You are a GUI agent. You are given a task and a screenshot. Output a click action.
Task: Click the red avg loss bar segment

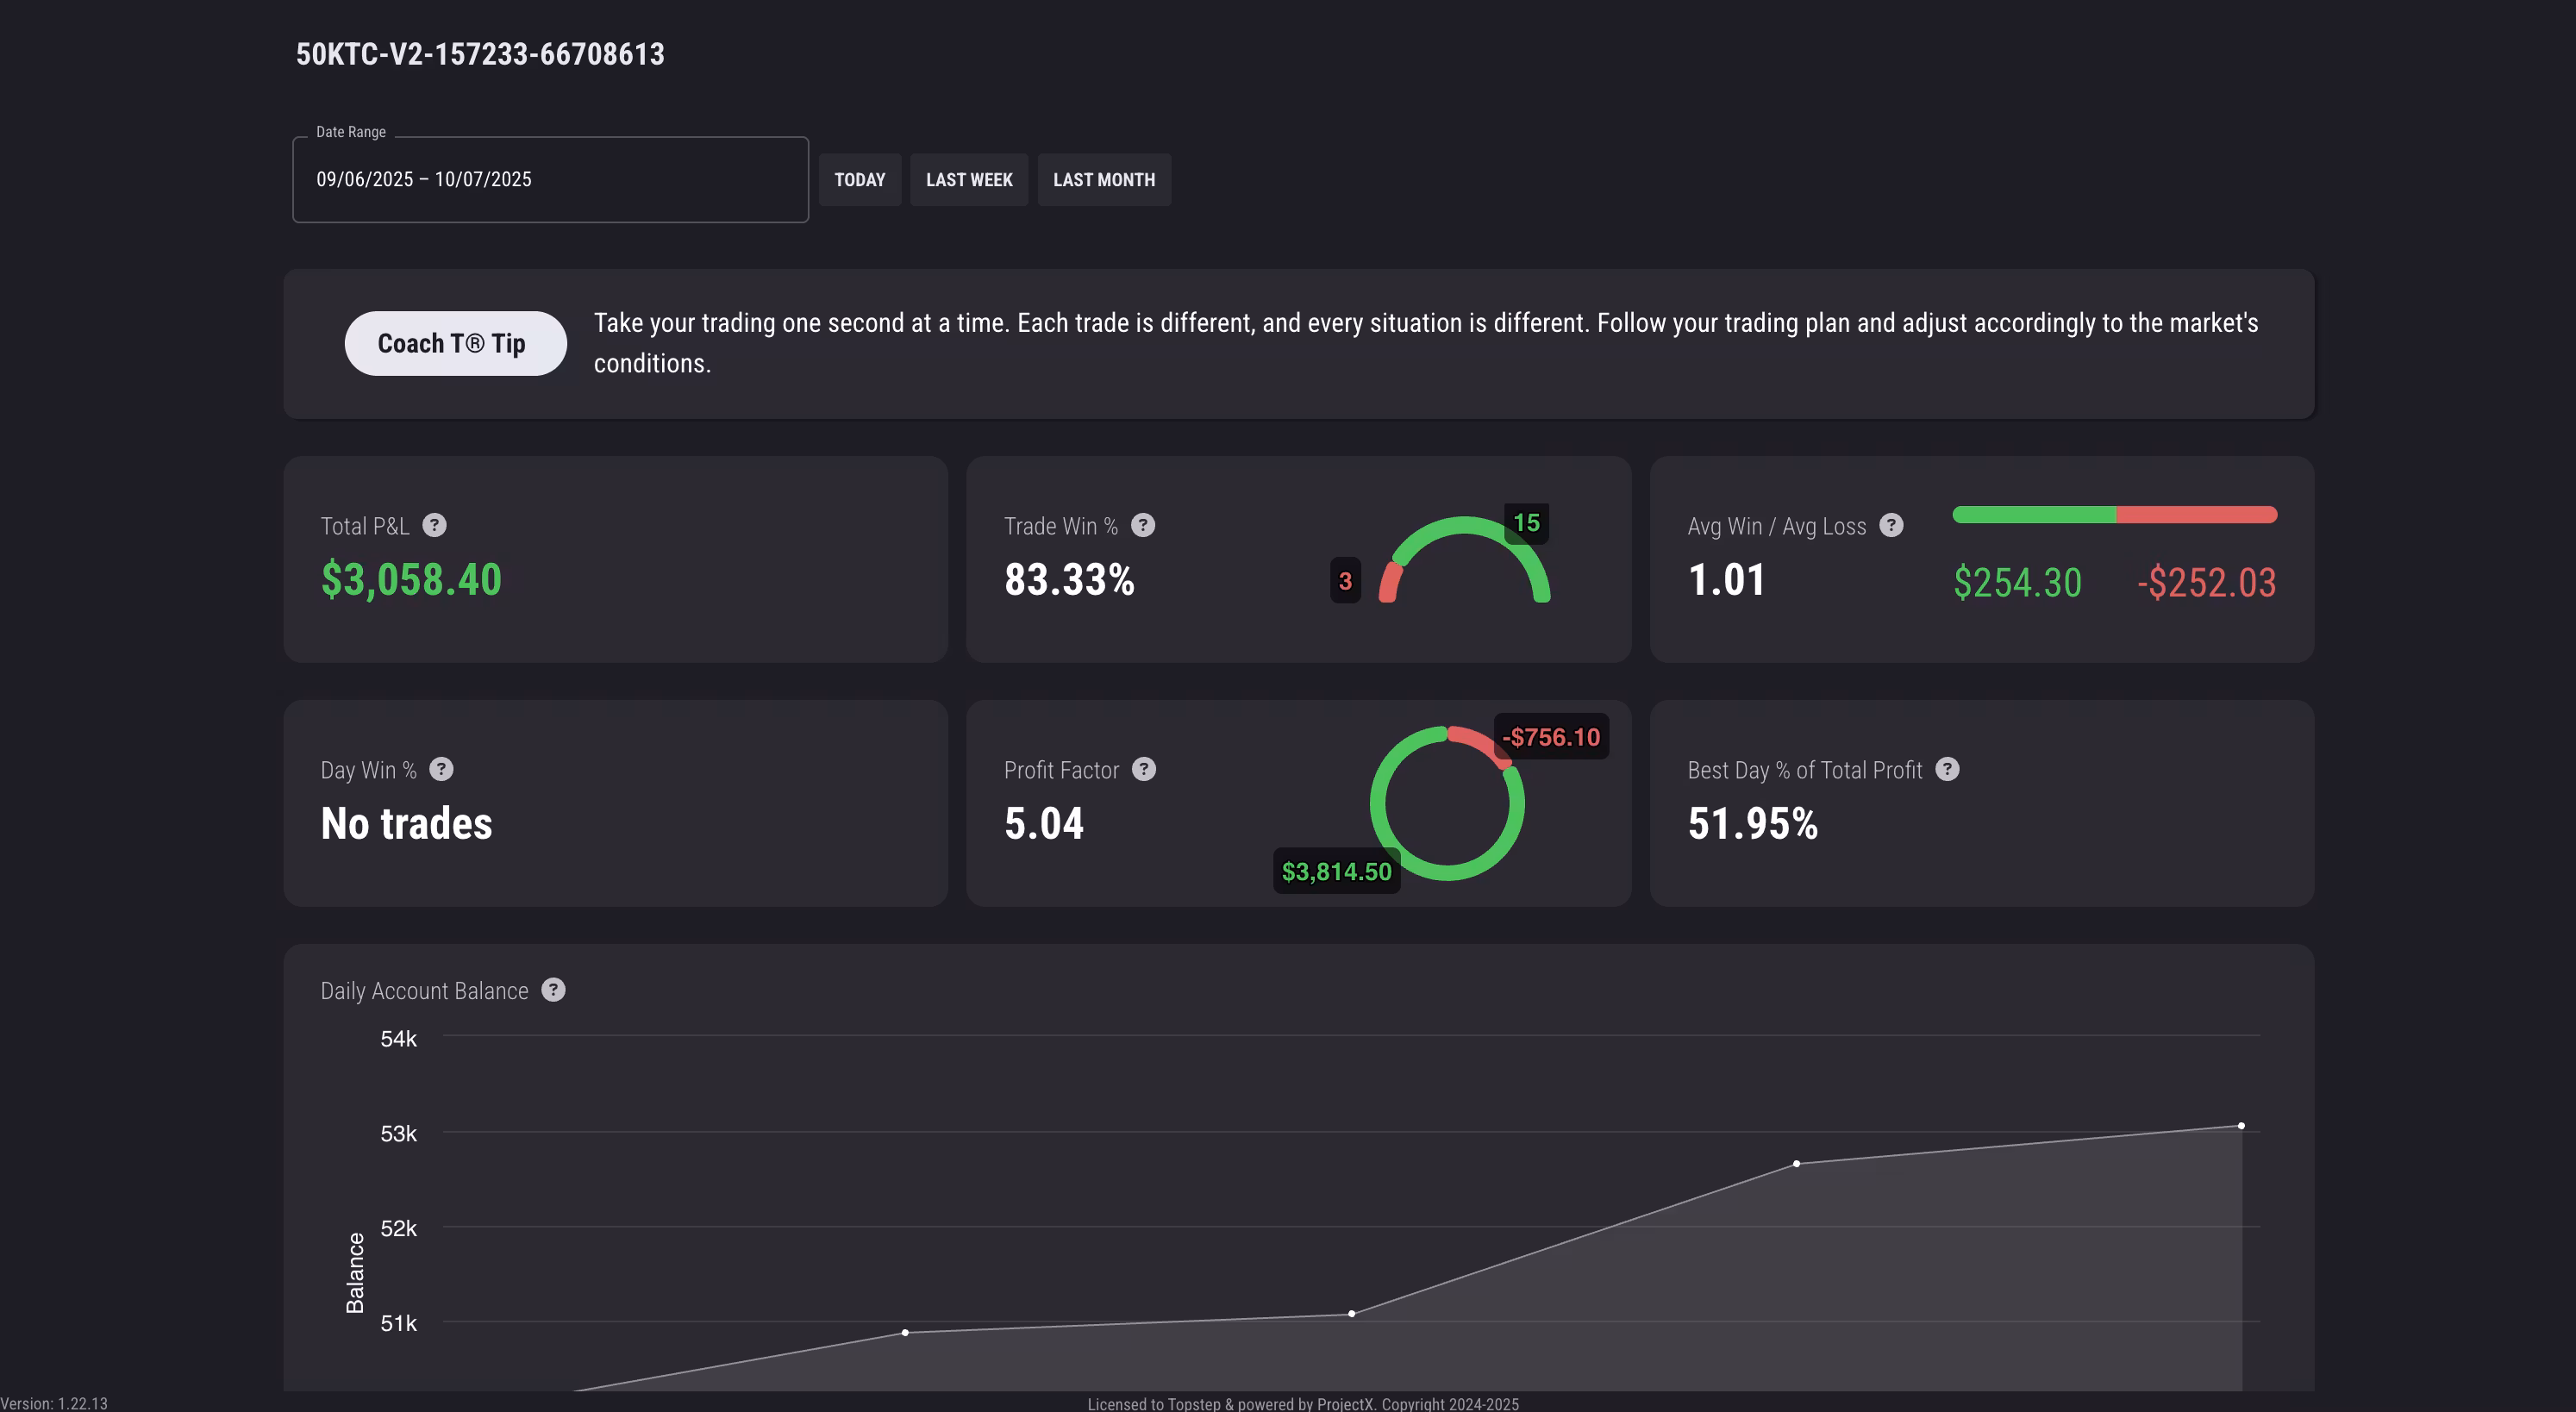tap(2196, 515)
